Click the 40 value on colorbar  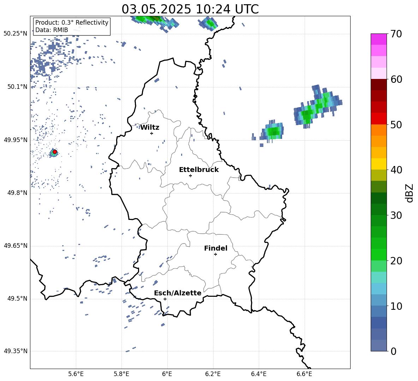396,170
